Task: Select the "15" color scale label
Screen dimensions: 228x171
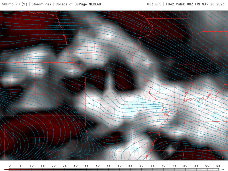Action: (42, 166)
